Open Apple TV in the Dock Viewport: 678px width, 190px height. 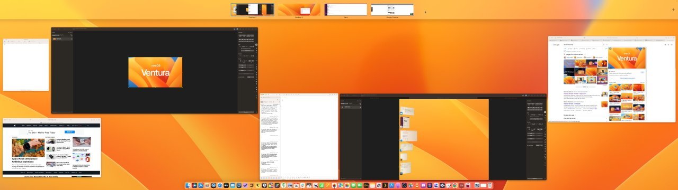[x=226, y=185]
